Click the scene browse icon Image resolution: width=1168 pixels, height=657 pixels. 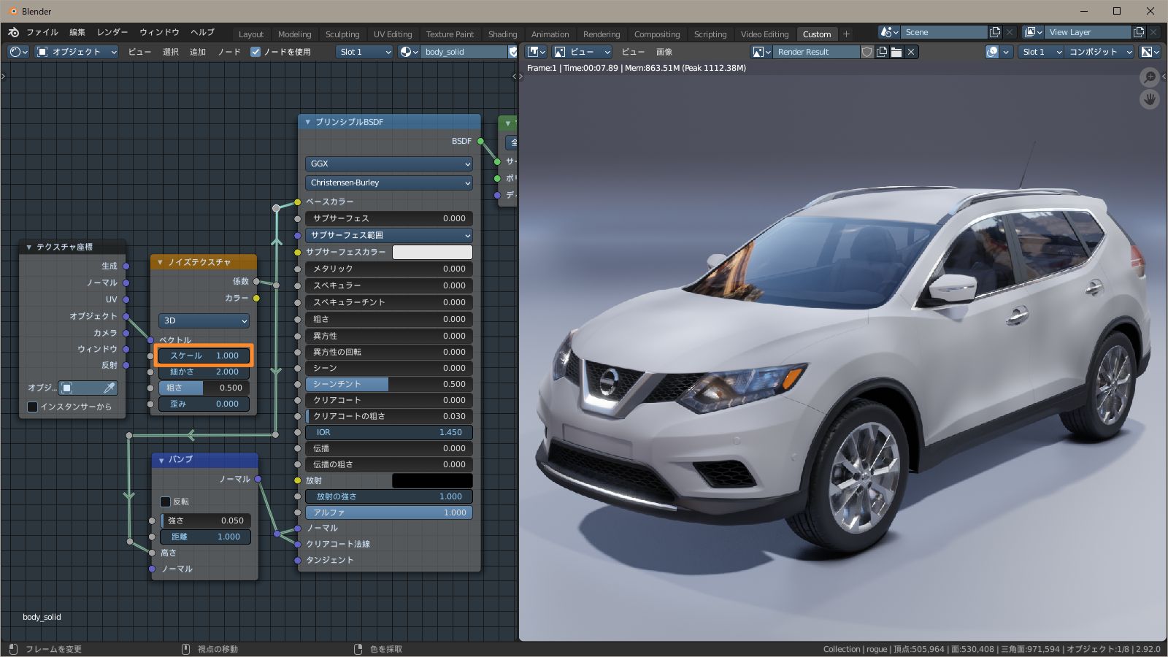click(889, 32)
